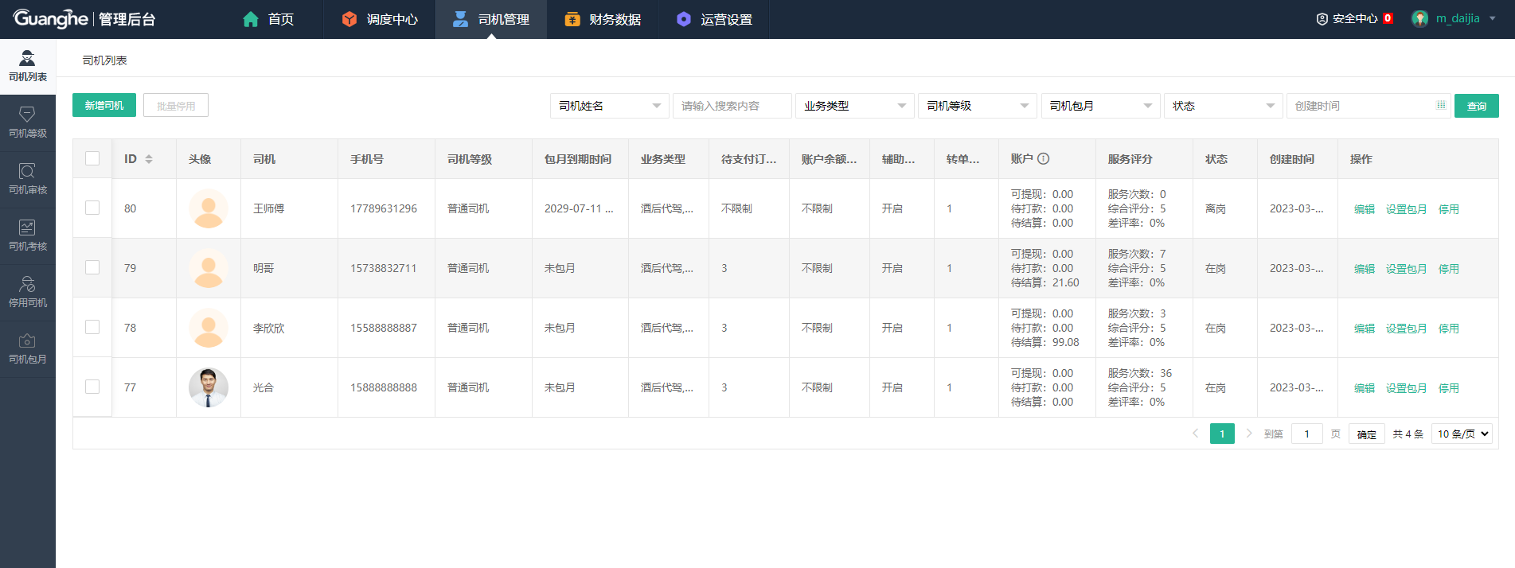Image resolution: width=1515 pixels, height=568 pixels.
Task: Click the current page 1 button
Action: pyautogui.click(x=1222, y=434)
